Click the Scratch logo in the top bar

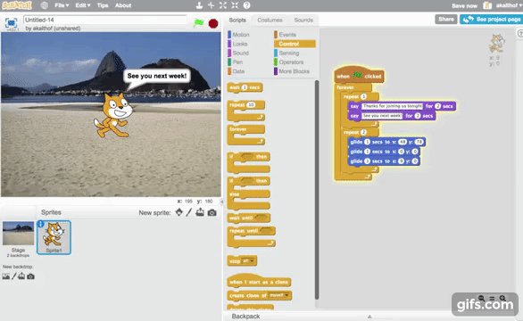[x=17, y=5]
